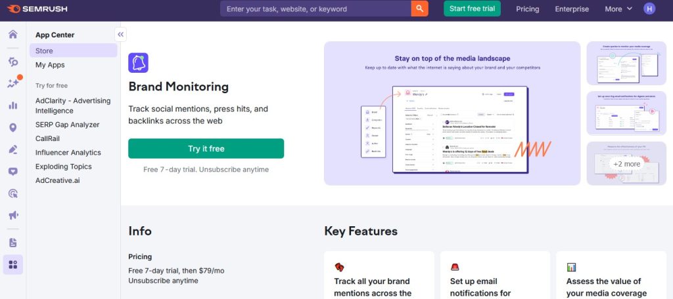Click the Try for free section label
This screenshot has height=299, width=673.
(x=51, y=86)
